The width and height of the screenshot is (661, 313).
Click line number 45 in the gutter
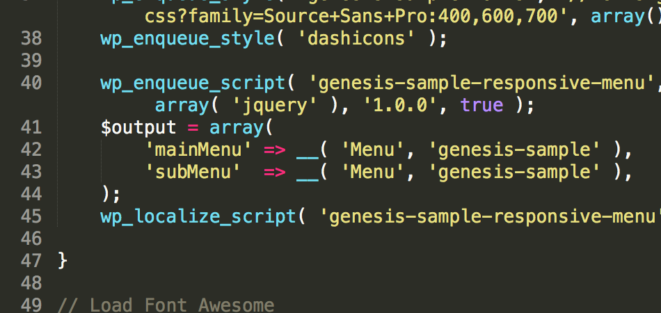31,216
